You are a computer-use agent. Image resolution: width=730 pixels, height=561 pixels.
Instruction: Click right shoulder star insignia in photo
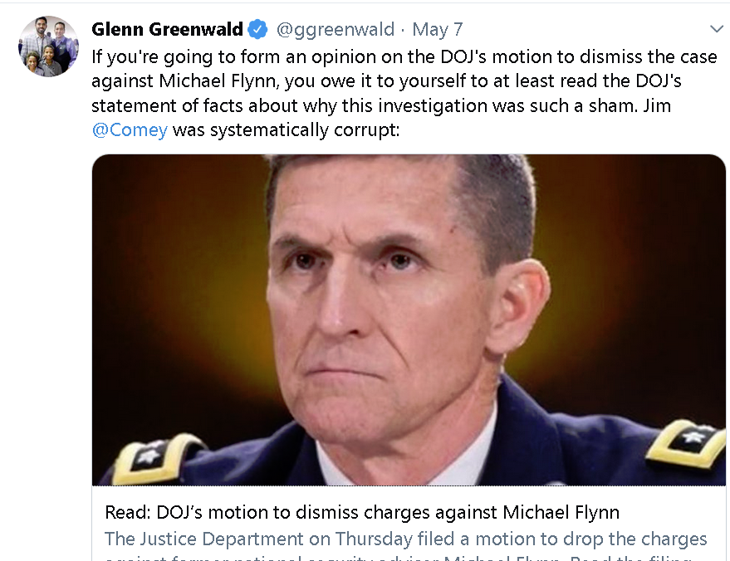tap(688, 442)
